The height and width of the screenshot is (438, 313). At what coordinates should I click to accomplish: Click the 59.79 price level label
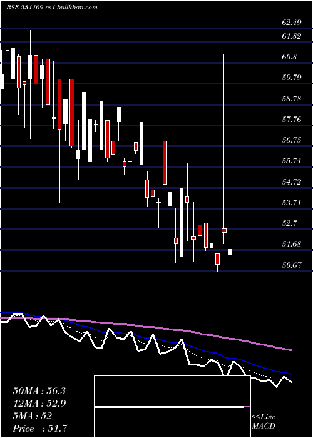(292, 78)
